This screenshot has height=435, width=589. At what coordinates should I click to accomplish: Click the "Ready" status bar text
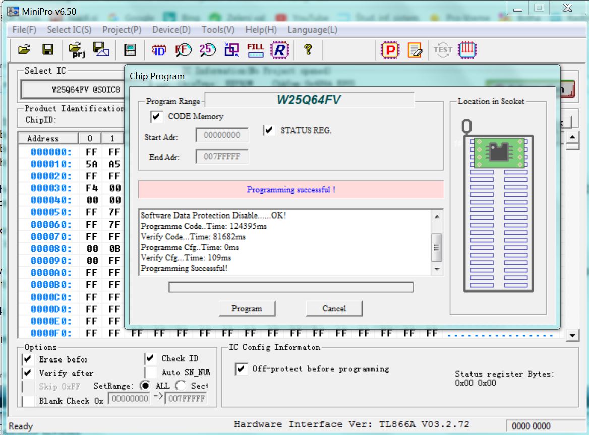pos(21,426)
